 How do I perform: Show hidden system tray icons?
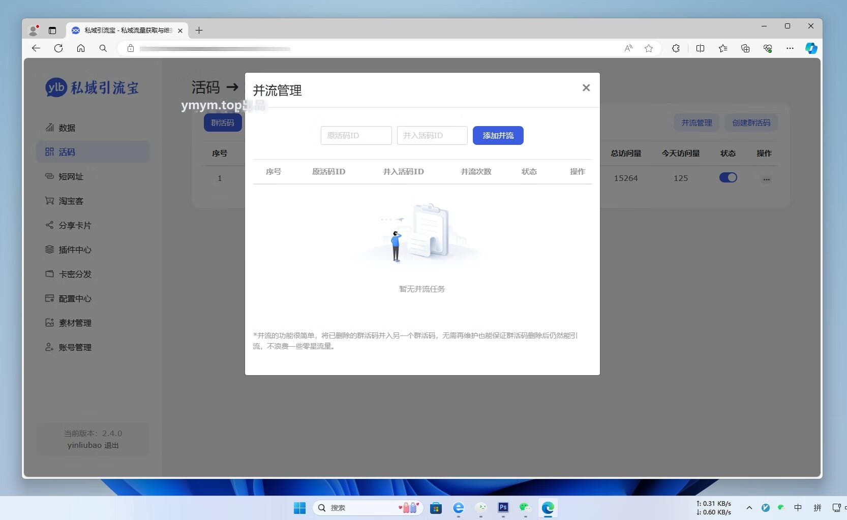749,508
